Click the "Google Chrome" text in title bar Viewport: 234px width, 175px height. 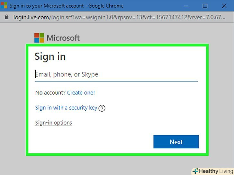click(106, 6)
